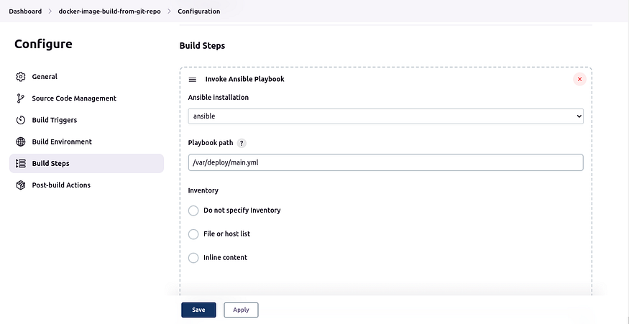The height and width of the screenshot is (324, 629).
Task: Click the Build Triggers clock icon
Action: 21,120
